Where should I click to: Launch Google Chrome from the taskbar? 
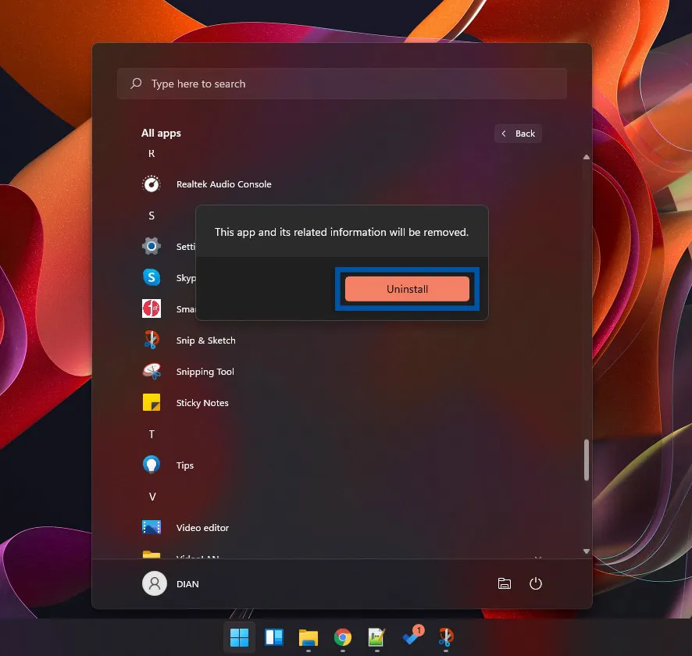click(x=342, y=638)
